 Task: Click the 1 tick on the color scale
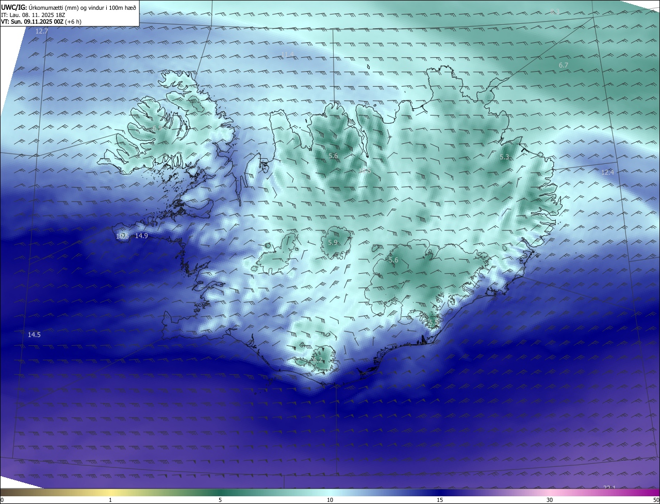point(110,500)
